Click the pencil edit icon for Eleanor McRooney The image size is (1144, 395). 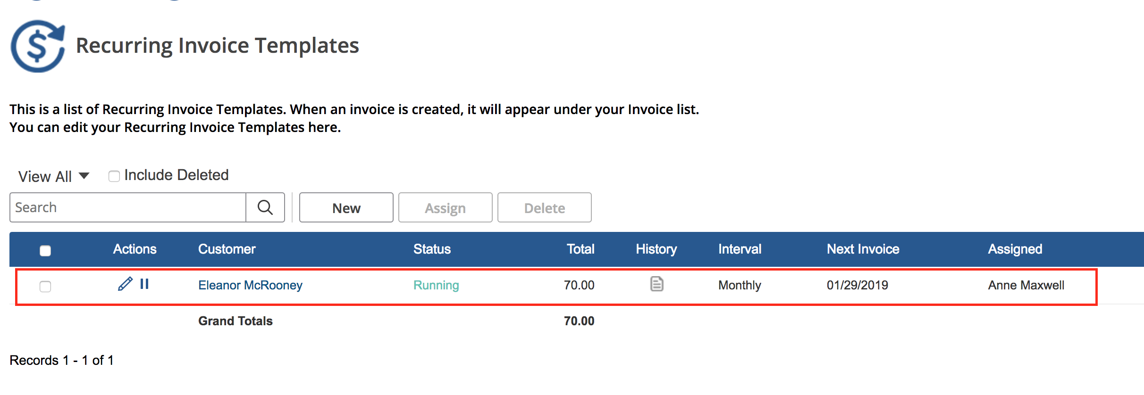[x=125, y=284]
